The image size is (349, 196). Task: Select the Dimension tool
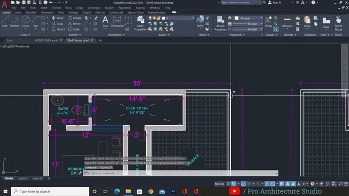click(x=117, y=22)
